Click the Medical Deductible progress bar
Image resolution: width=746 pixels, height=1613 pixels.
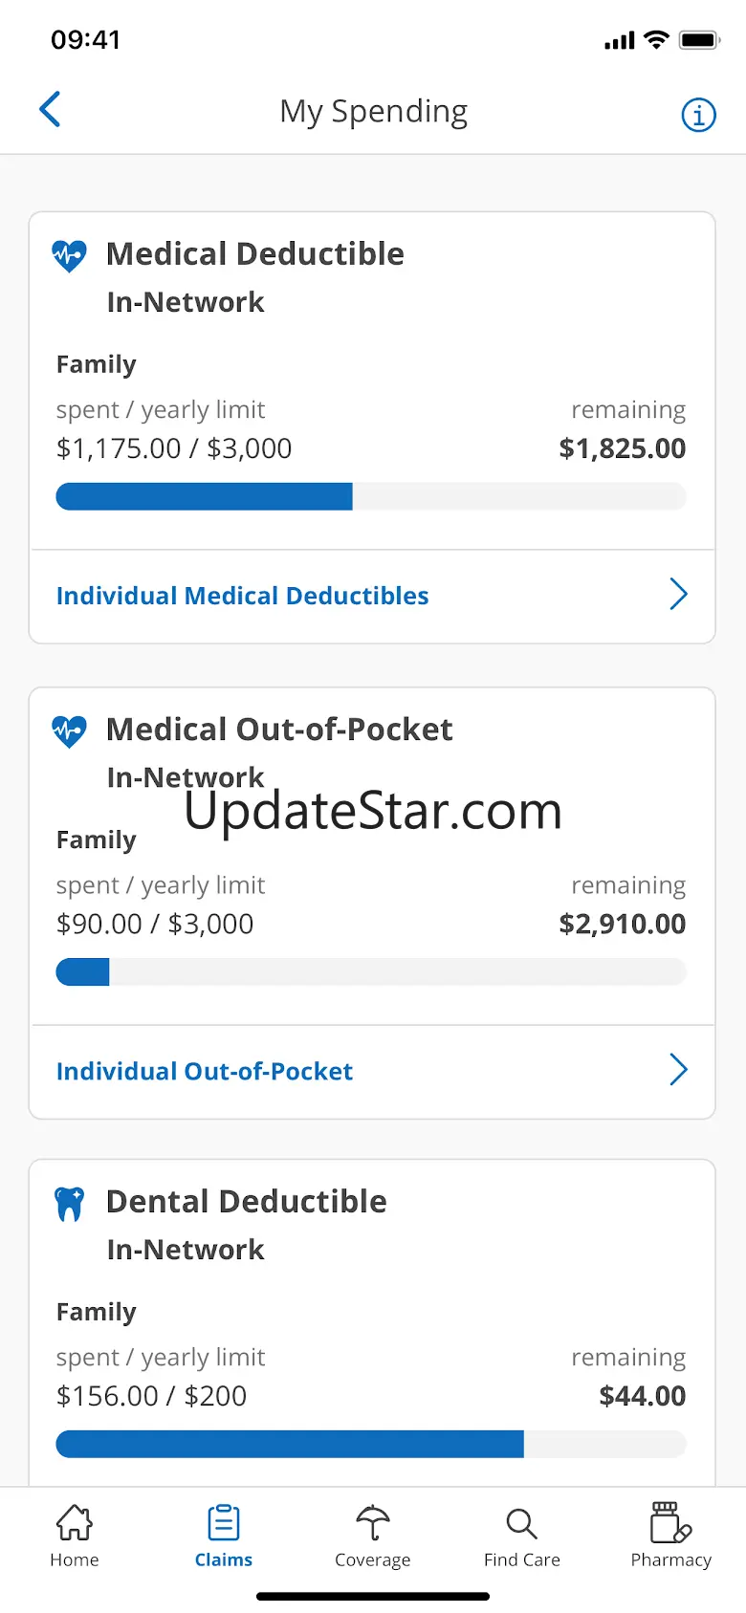click(x=371, y=496)
